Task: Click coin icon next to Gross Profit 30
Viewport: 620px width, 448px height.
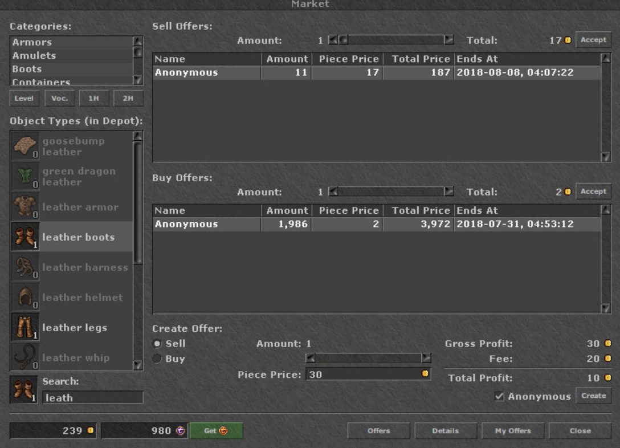Action: 608,343
